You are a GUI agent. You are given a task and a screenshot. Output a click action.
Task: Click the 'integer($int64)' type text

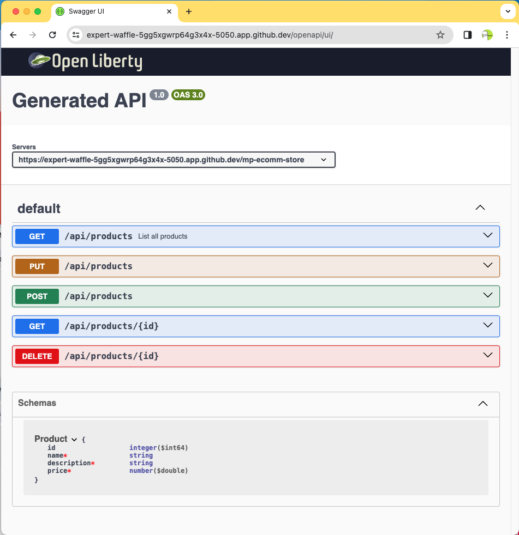point(158,448)
